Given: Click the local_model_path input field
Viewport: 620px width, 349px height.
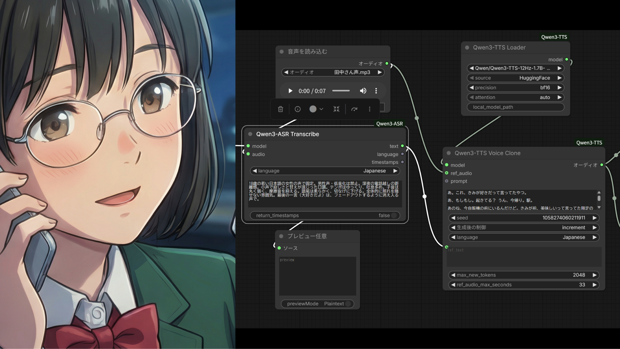Looking at the screenshot, I should click(x=515, y=107).
